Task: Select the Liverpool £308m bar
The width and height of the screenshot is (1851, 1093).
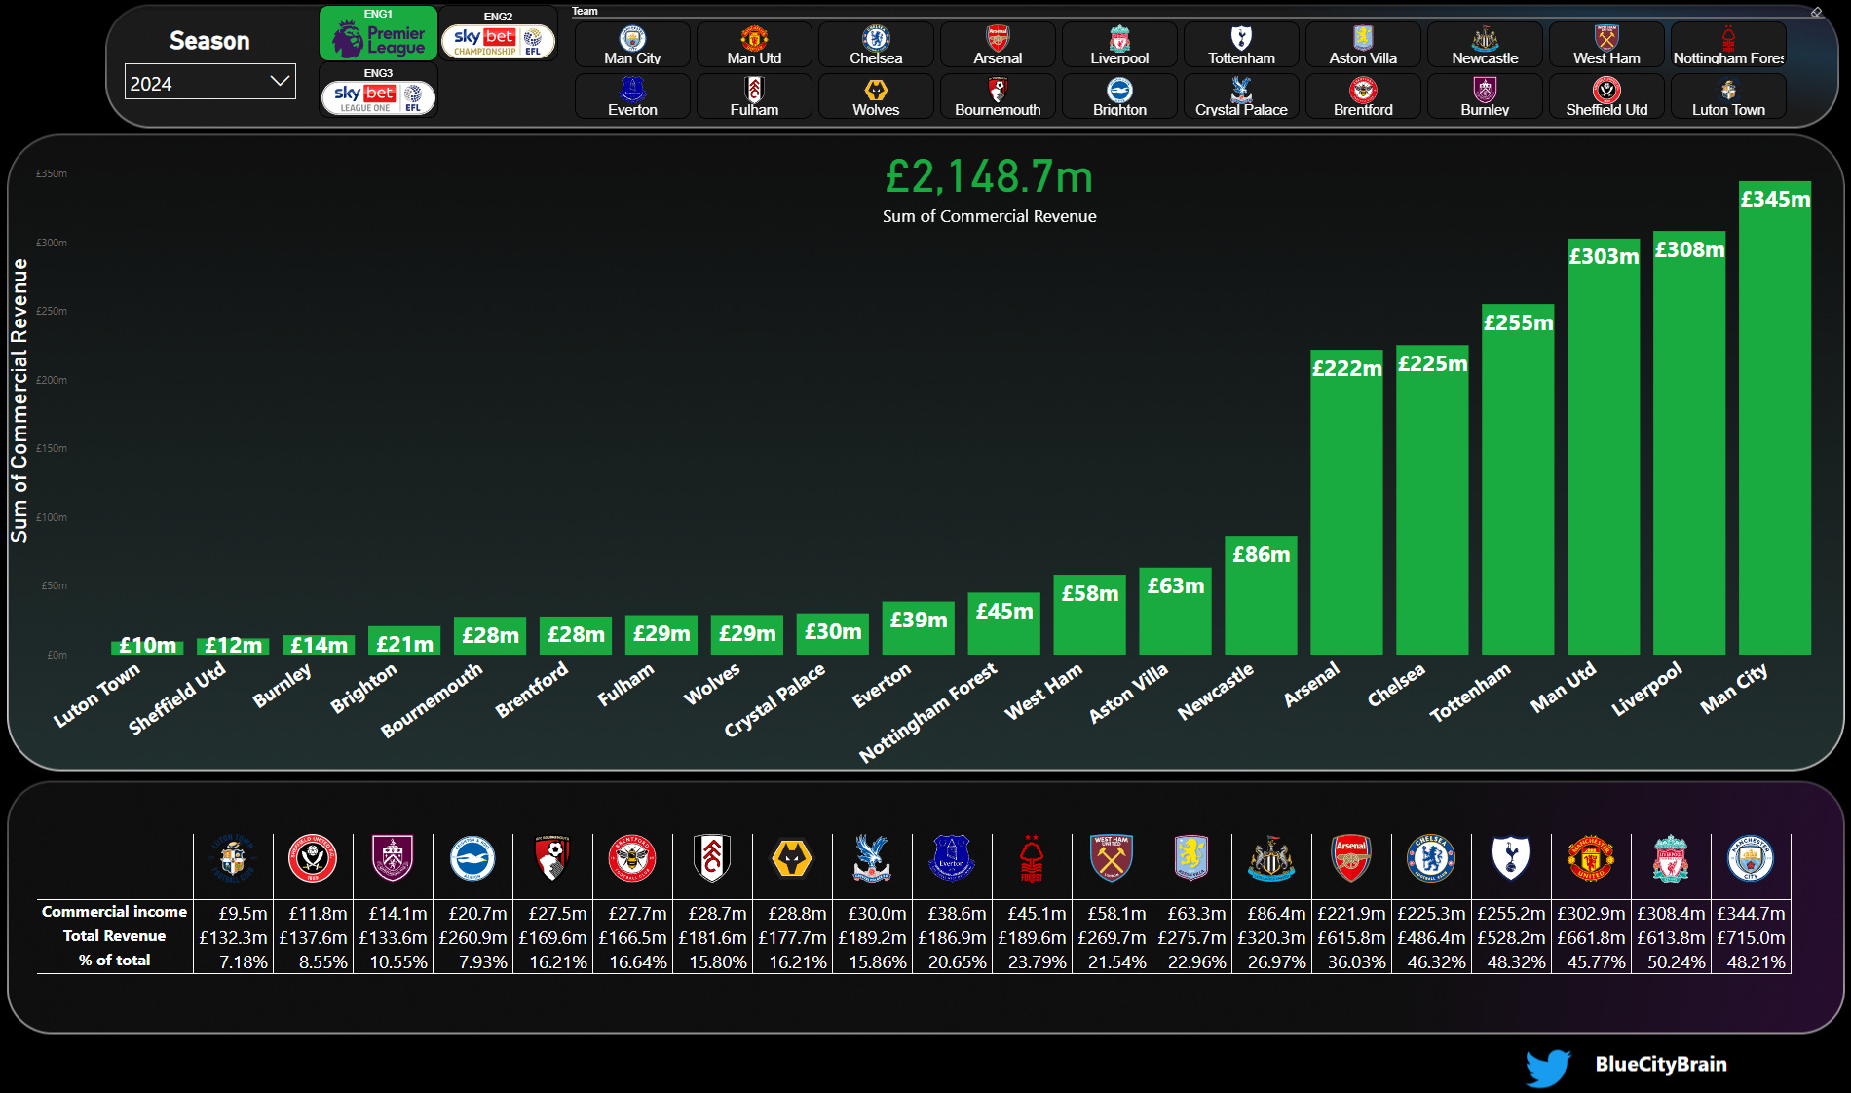Action: click(1689, 442)
